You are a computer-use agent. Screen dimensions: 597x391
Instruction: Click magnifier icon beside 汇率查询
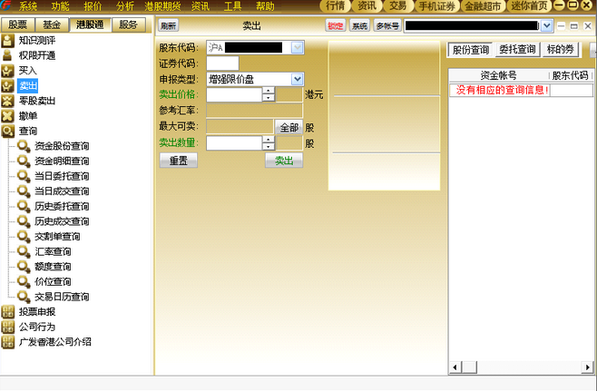point(24,251)
